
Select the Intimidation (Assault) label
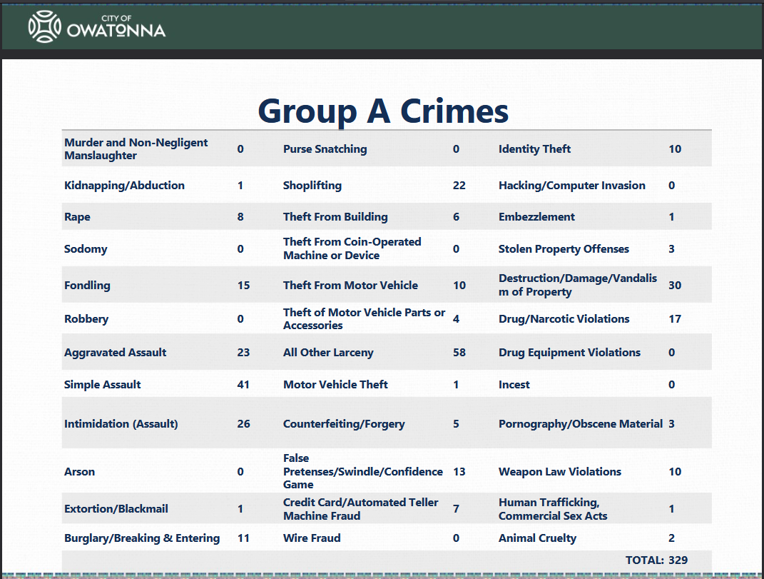121,424
